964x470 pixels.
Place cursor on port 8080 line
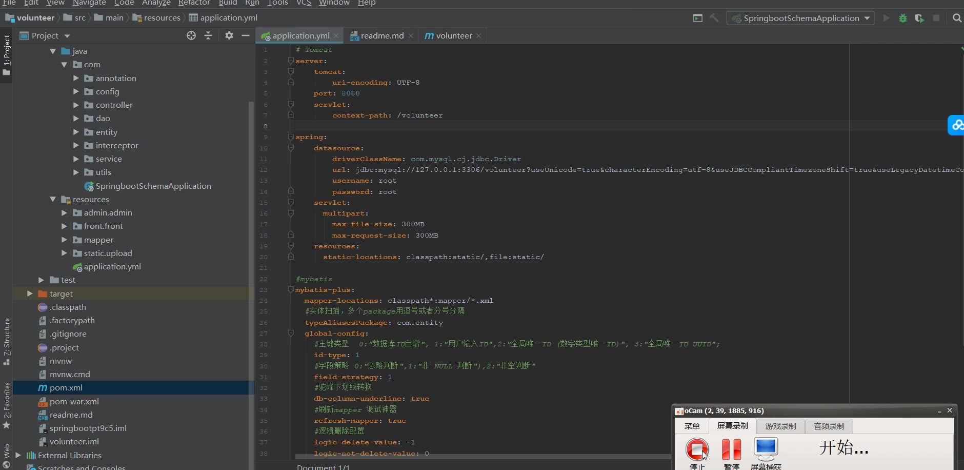point(336,93)
